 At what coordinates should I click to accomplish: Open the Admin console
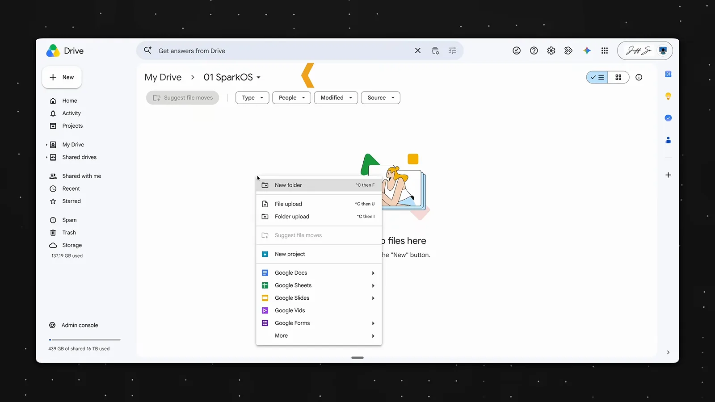[x=74, y=325]
